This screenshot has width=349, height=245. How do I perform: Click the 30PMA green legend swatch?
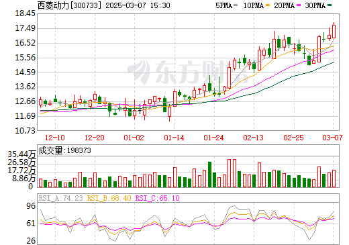(x=330, y=5)
